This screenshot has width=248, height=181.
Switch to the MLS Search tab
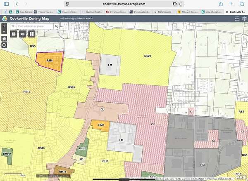click(164, 12)
